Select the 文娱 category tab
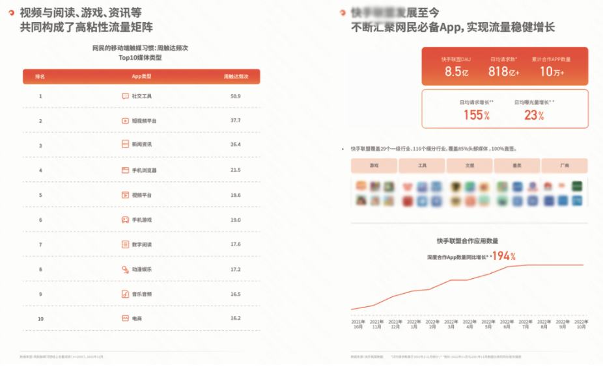603x366 pixels. coord(470,166)
